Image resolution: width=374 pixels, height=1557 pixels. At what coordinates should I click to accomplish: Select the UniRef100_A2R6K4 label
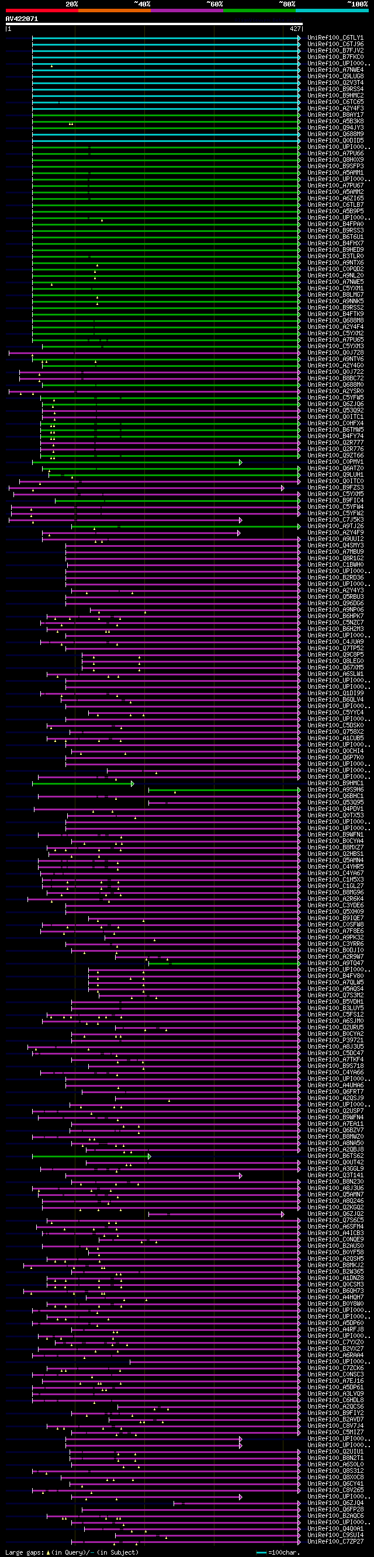(335, 899)
